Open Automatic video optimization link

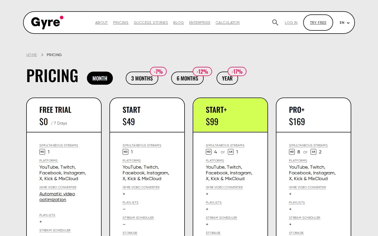(x=57, y=197)
